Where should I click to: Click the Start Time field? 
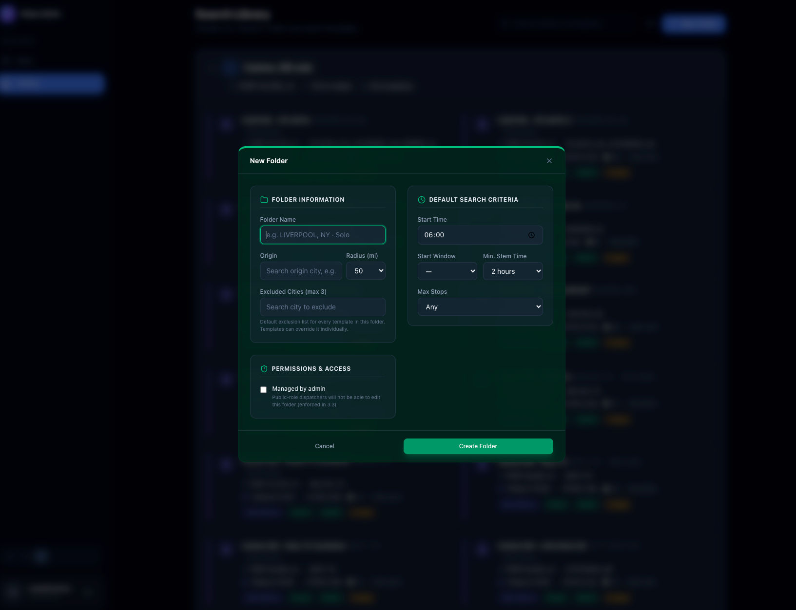click(480, 235)
